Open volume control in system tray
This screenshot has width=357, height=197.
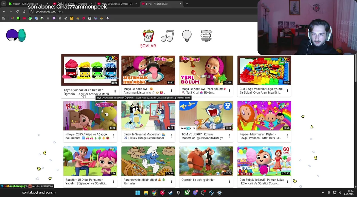click(x=339, y=193)
